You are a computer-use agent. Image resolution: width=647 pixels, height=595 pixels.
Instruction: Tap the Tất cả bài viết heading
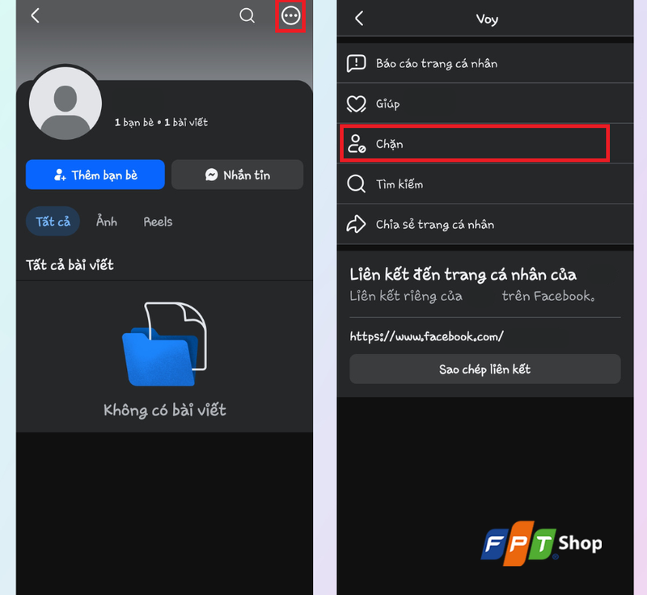click(x=70, y=264)
